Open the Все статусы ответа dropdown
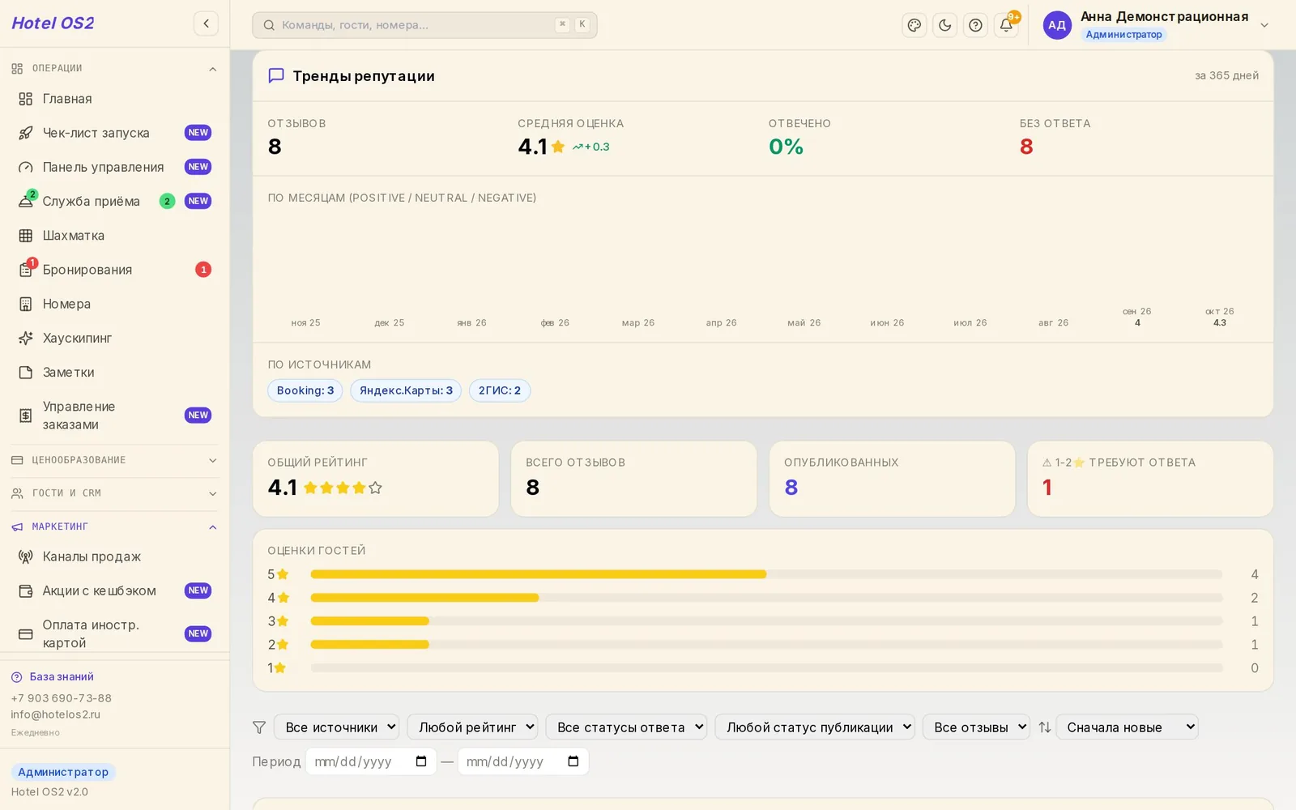The width and height of the screenshot is (1296, 810). click(x=626, y=727)
